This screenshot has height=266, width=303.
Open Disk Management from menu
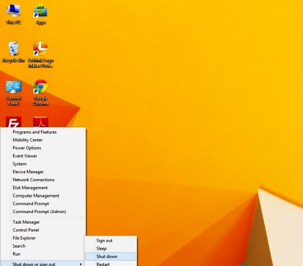pyautogui.click(x=43, y=187)
